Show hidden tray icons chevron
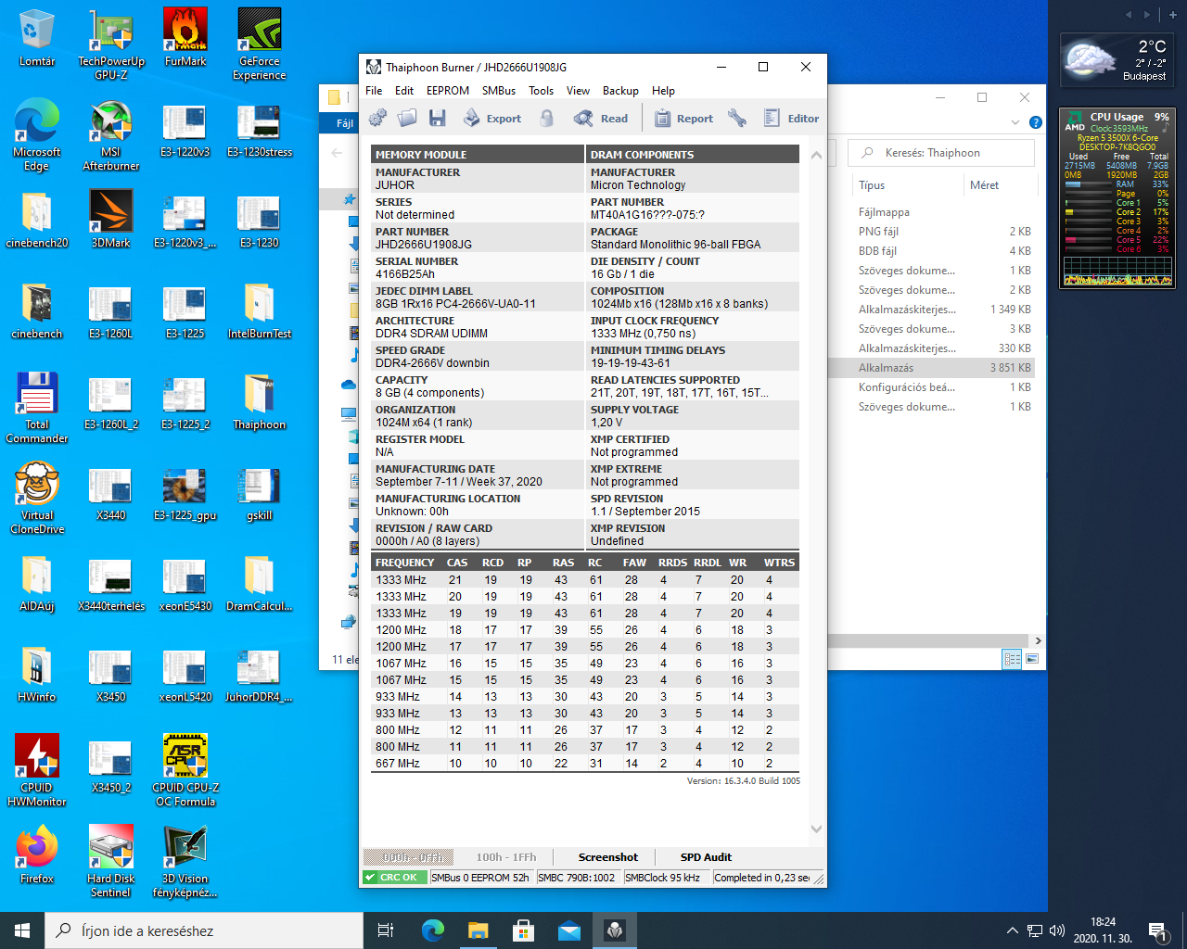Viewport: 1187px width, 949px height. point(1012,930)
